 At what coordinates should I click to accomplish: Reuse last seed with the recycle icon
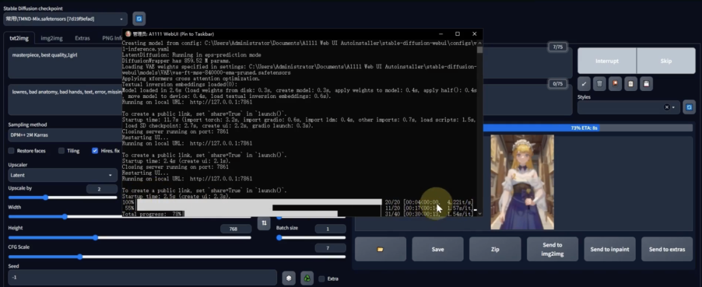coord(307,278)
